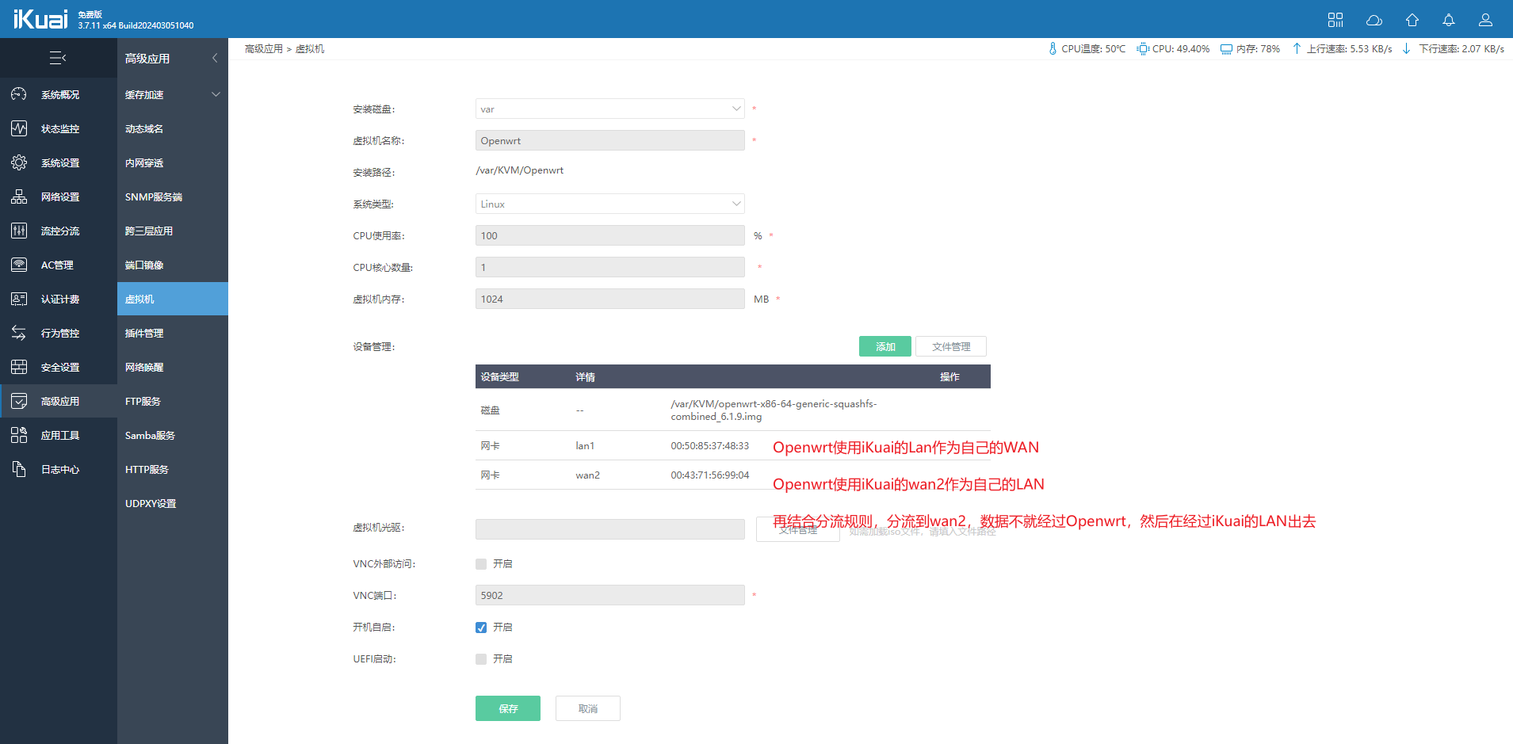The image size is (1513, 744).
Task: Click the green 添加 button
Action: pyautogui.click(x=885, y=346)
